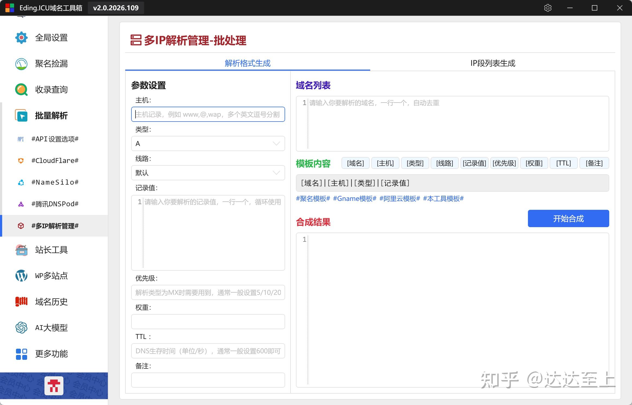Click the 开始合成 button
632x405 pixels.
[568, 218]
